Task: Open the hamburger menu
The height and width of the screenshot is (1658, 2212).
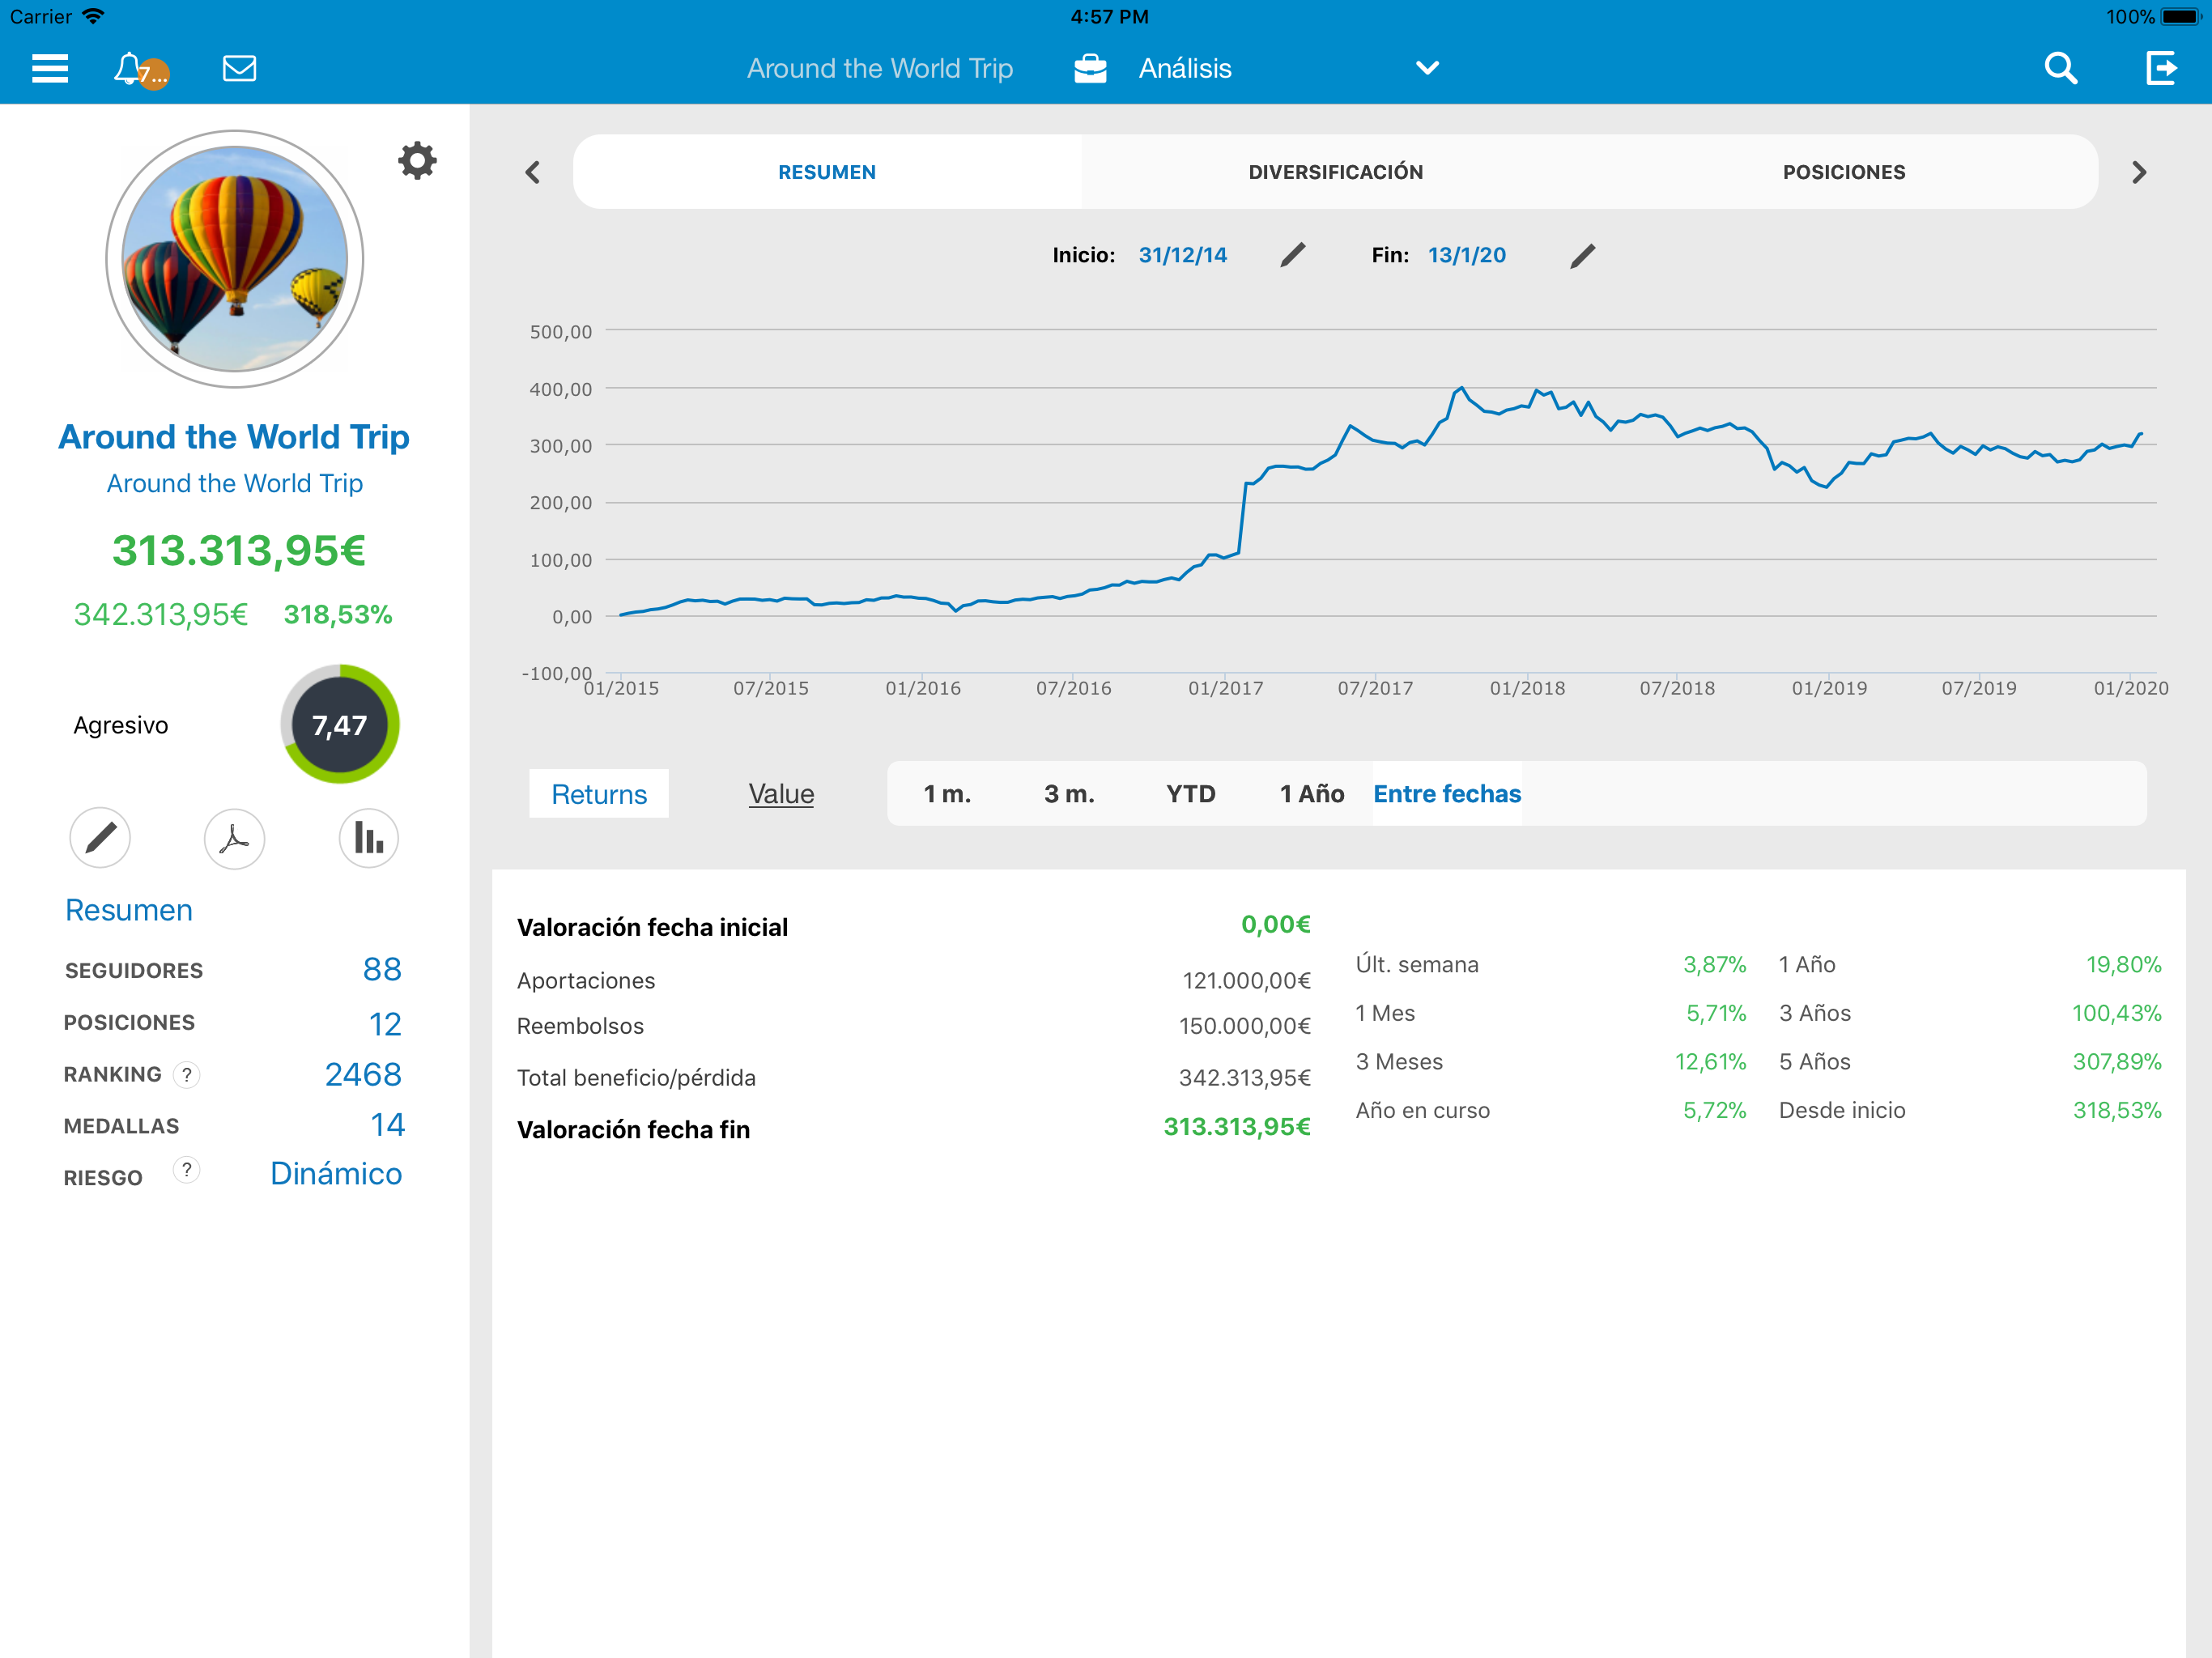Action: point(50,68)
